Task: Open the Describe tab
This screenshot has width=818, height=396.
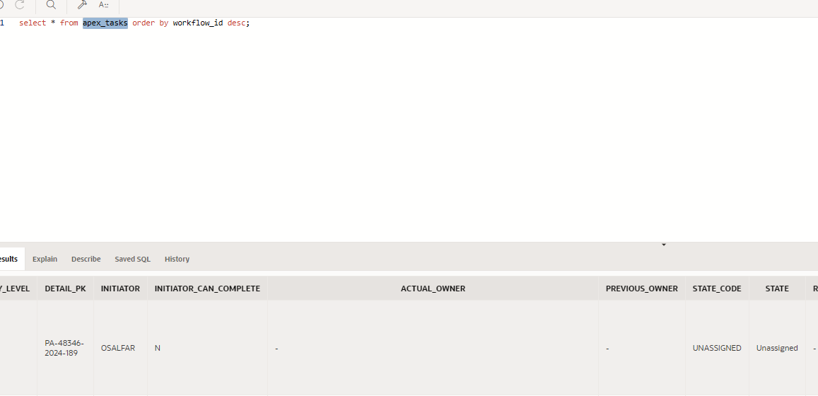Action: [x=86, y=259]
